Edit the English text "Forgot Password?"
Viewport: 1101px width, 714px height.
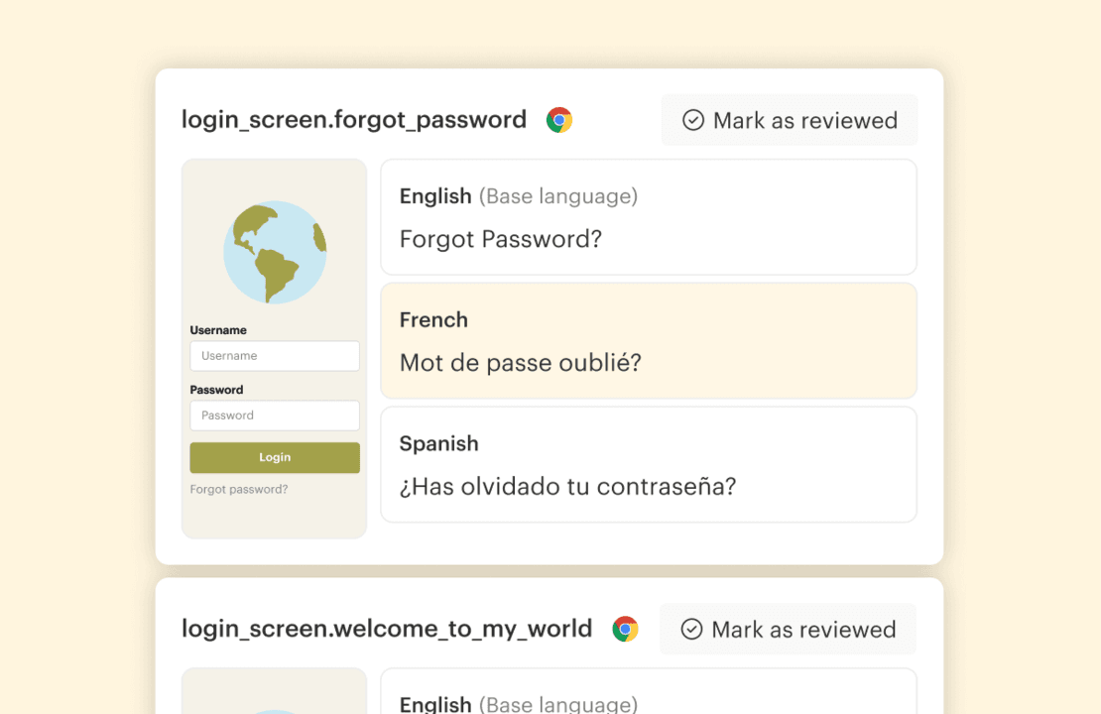[501, 239]
